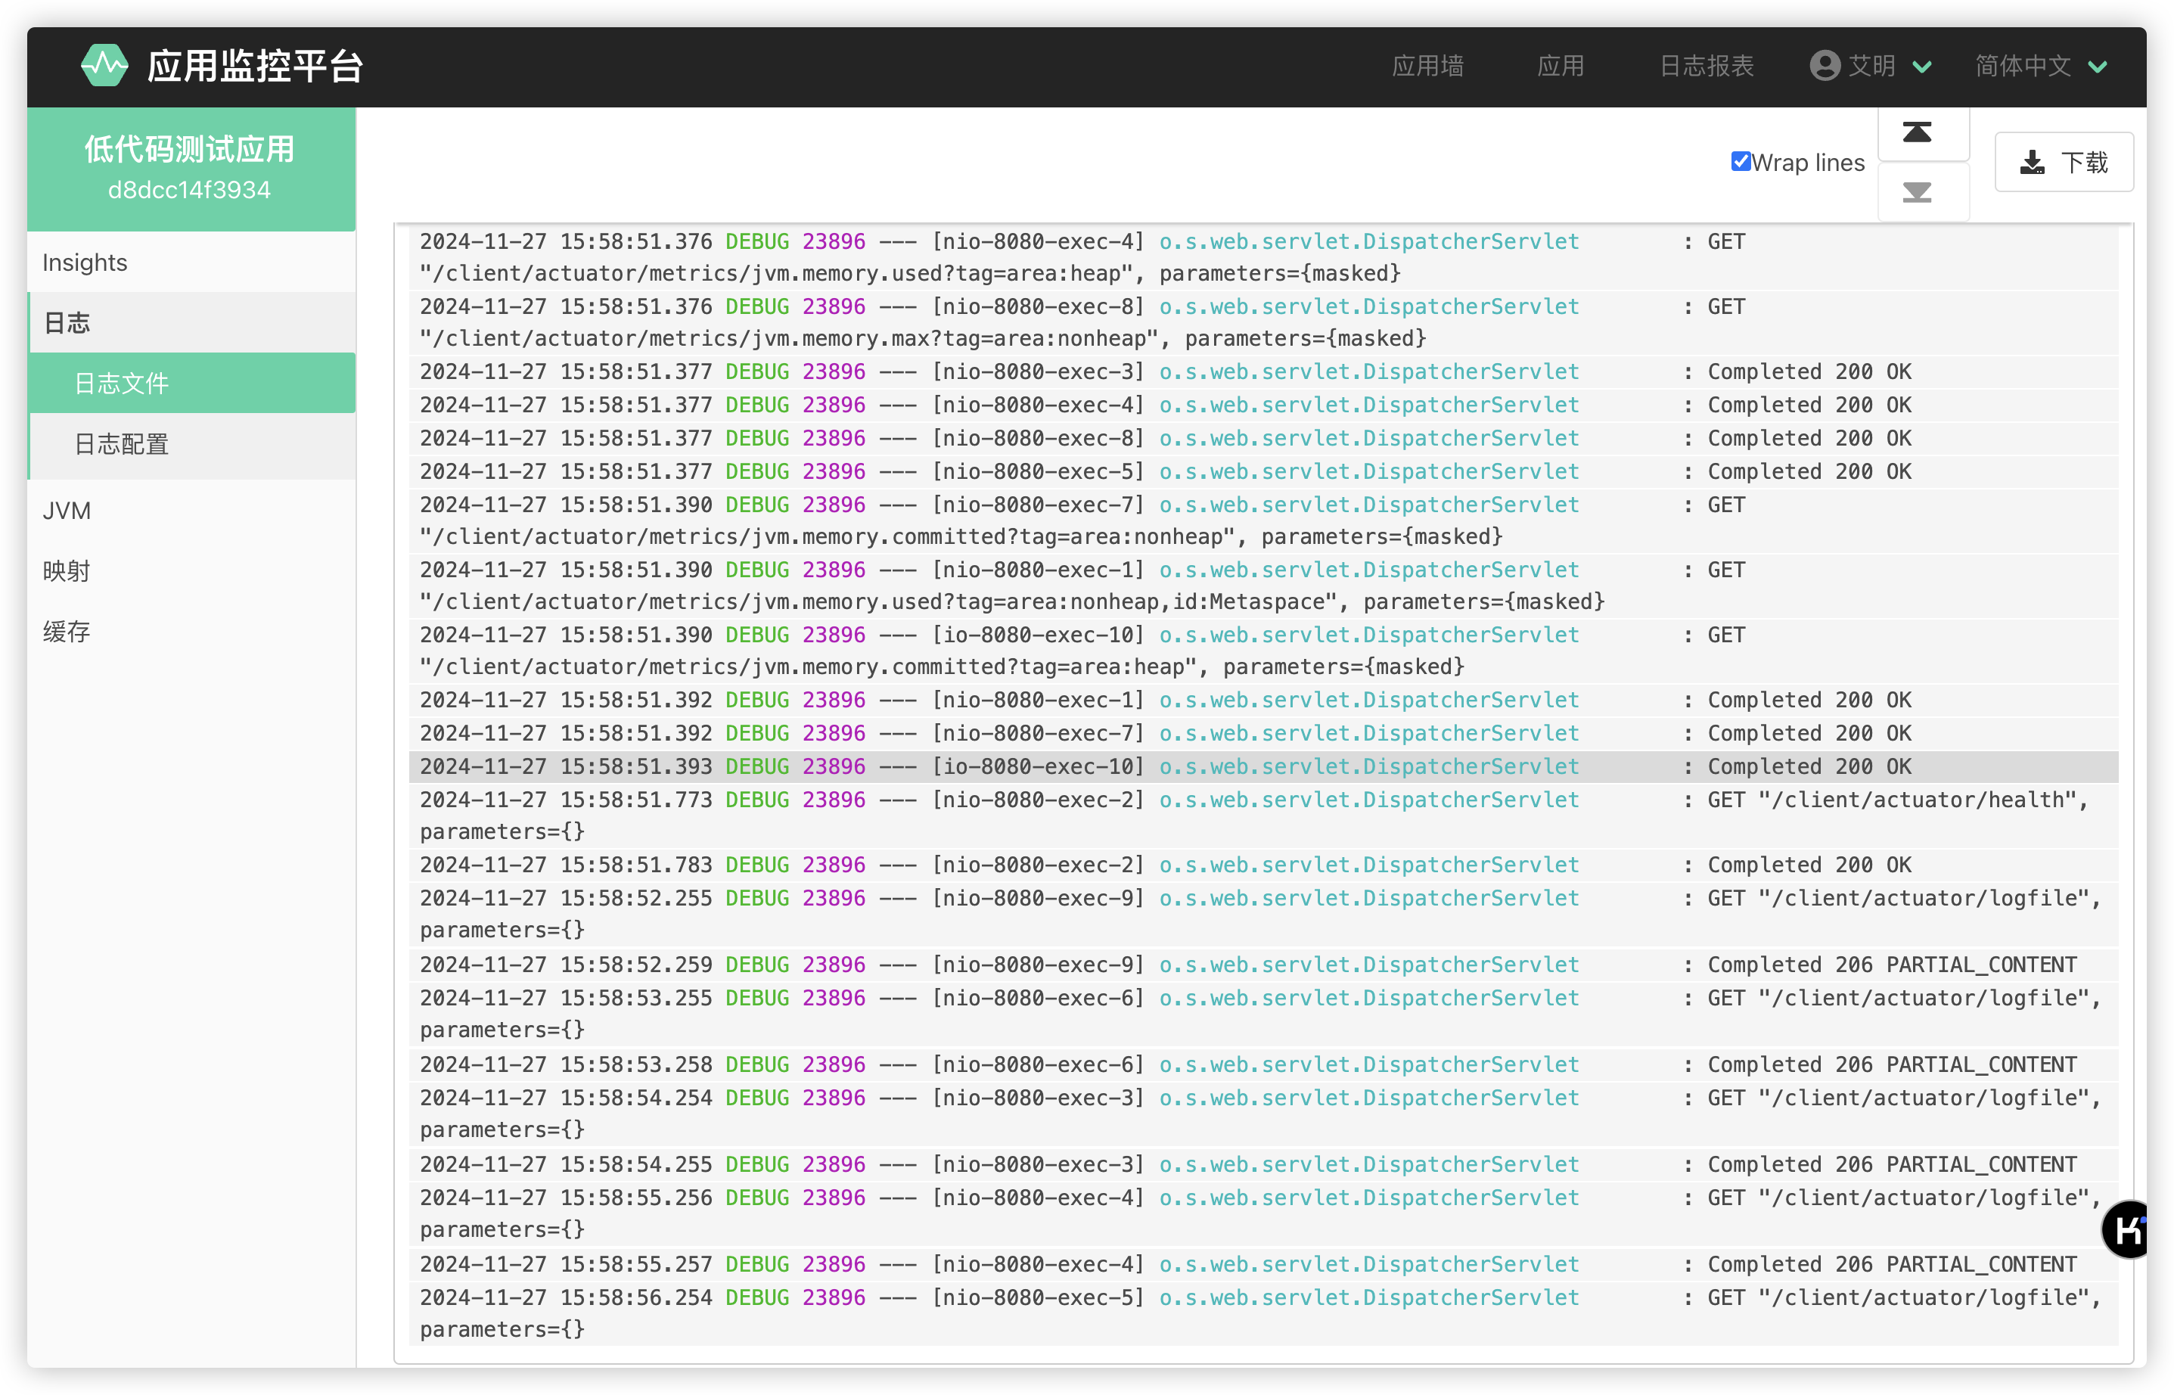Open the 应用墙 navigation item
2174x1395 pixels.
(x=1427, y=66)
